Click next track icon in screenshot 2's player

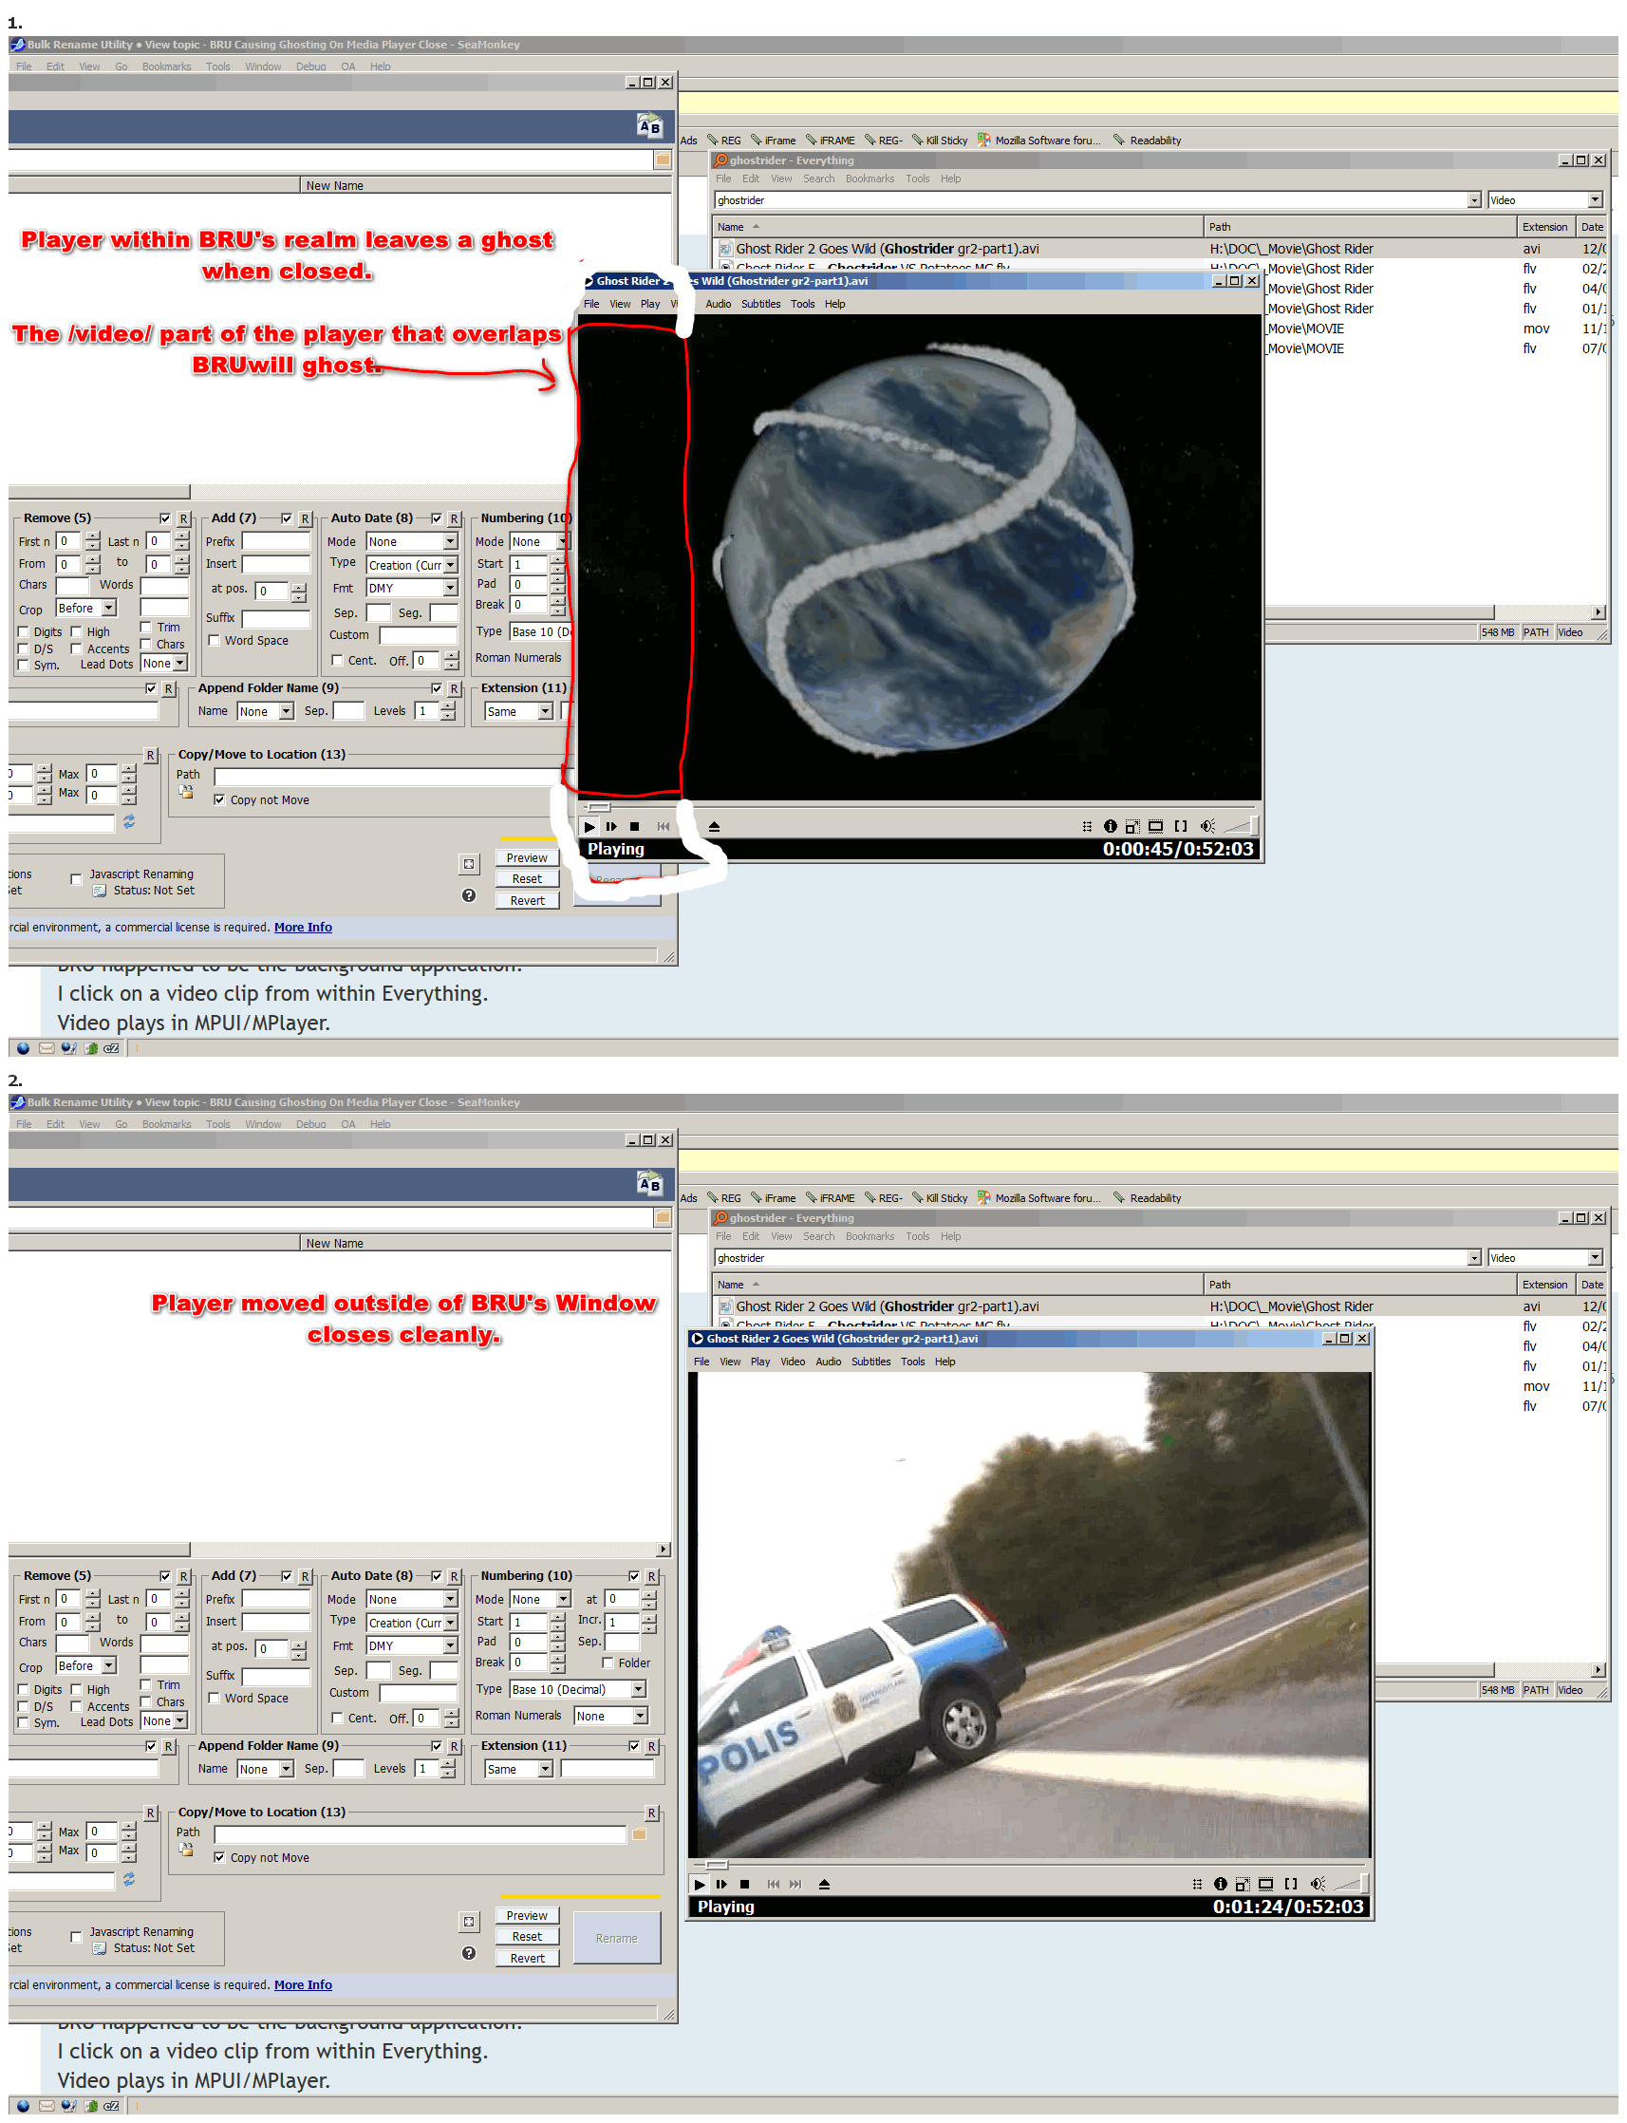[795, 1884]
